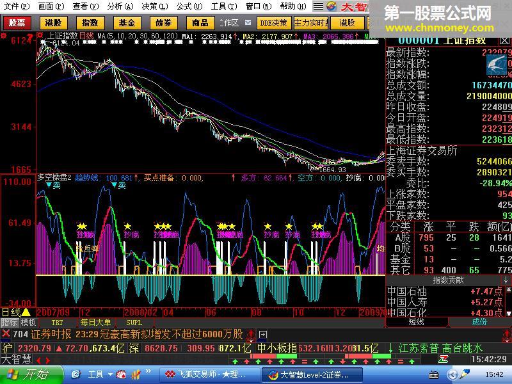Click the 多空操盘2 indicator name
Screen dimensions: 512x384
point(54,178)
